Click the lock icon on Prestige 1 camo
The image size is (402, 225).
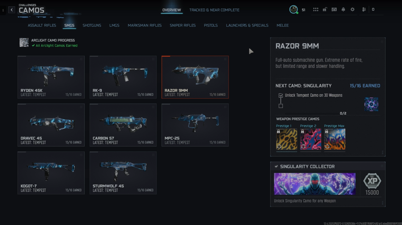[279, 132]
